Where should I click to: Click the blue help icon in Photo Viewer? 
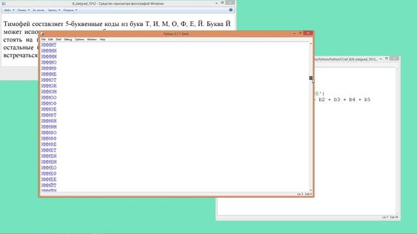pyautogui.click(x=231, y=10)
